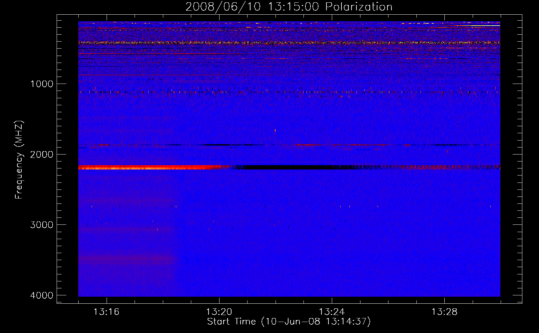The width and height of the screenshot is (539, 333).
Task: Click the 4000 frequency tick label
Action: coord(42,295)
